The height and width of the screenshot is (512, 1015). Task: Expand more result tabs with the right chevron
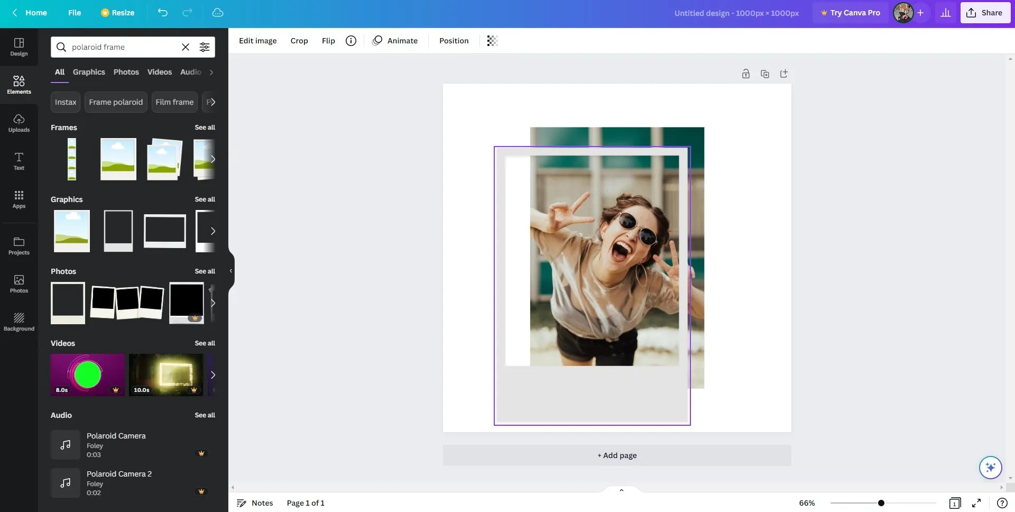click(x=211, y=72)
